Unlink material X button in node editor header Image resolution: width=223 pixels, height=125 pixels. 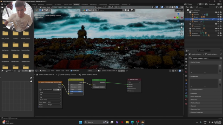(124, 70)
